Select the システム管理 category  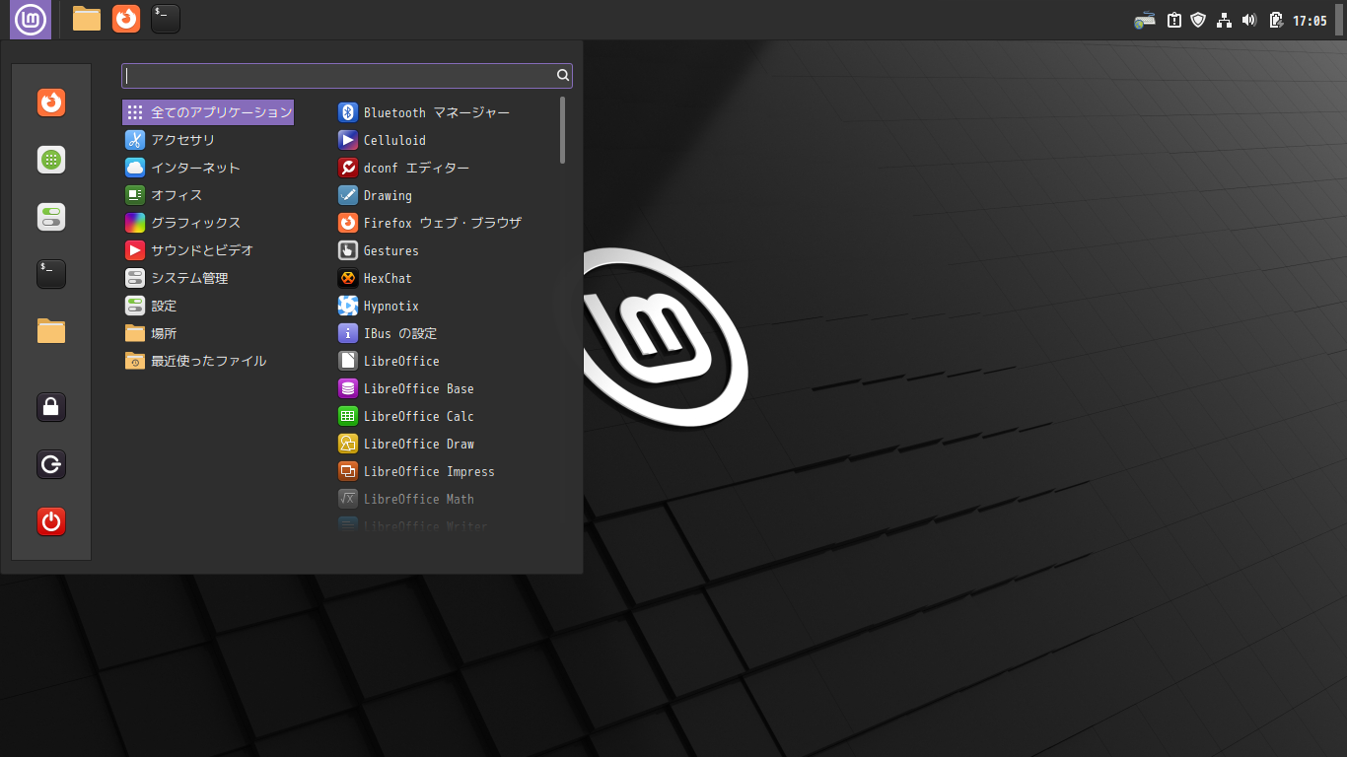tap(208, 278)
